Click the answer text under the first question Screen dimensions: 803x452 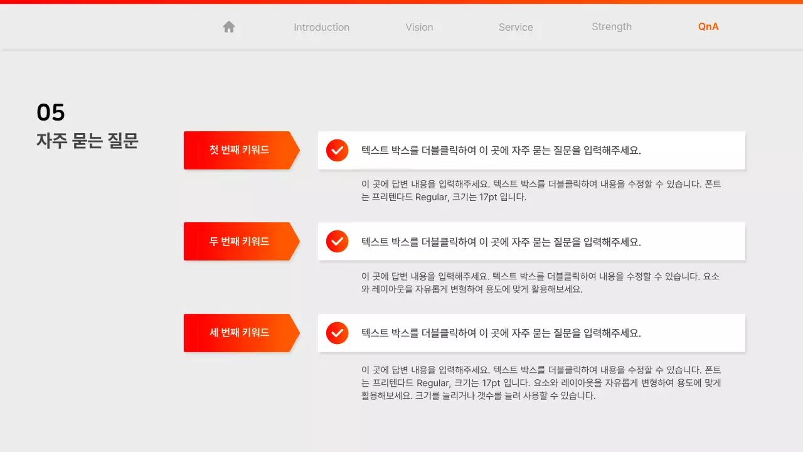(540, 189)
